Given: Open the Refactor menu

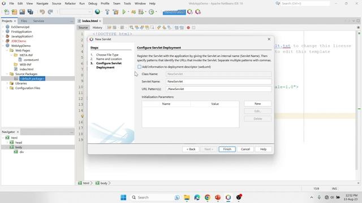Looking at the screenshot, I should (x=70, y=3).
